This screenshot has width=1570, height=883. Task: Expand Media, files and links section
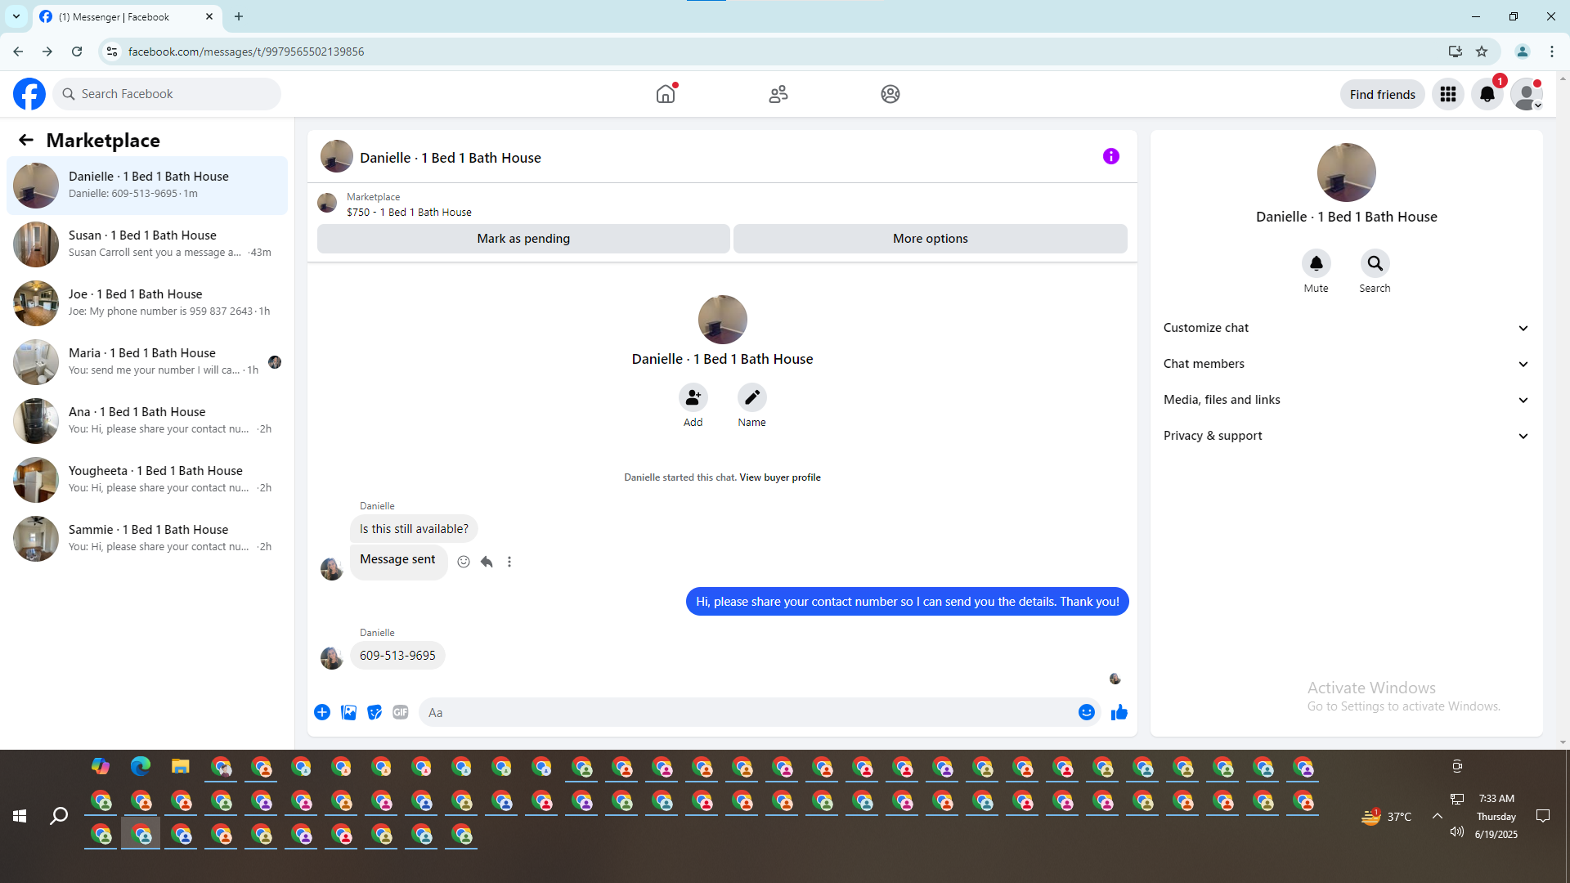pyautogui.click(x=1346, y=400)
